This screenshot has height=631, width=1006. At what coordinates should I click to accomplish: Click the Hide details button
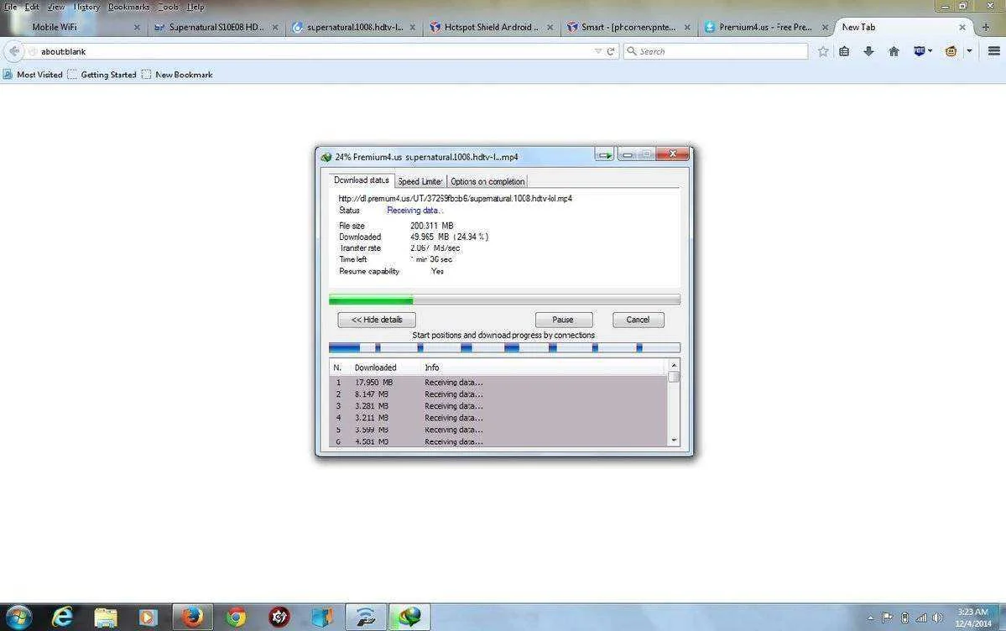pyautogui.click(x=377, y=320)
